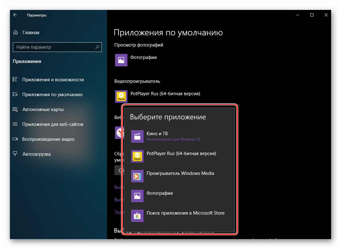Choose Поиск приложения в Microsoft Store

pos(185,213)
